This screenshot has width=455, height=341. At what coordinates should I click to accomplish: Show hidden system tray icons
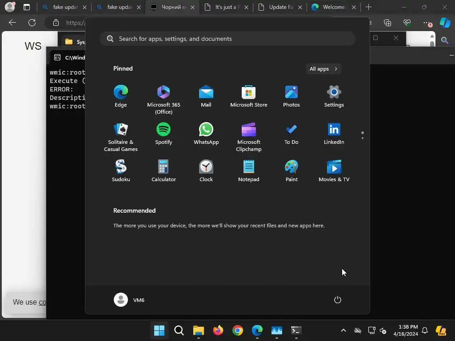pos(343,330)
